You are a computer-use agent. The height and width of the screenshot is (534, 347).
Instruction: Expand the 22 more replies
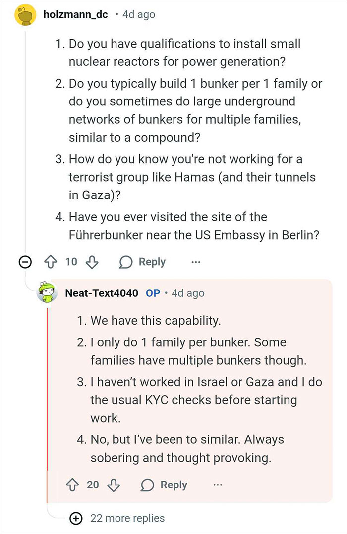pos(128,518)
